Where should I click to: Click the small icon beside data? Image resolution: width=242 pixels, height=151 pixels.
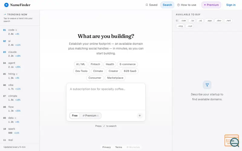pyautogui.click(x=15, y=118)
